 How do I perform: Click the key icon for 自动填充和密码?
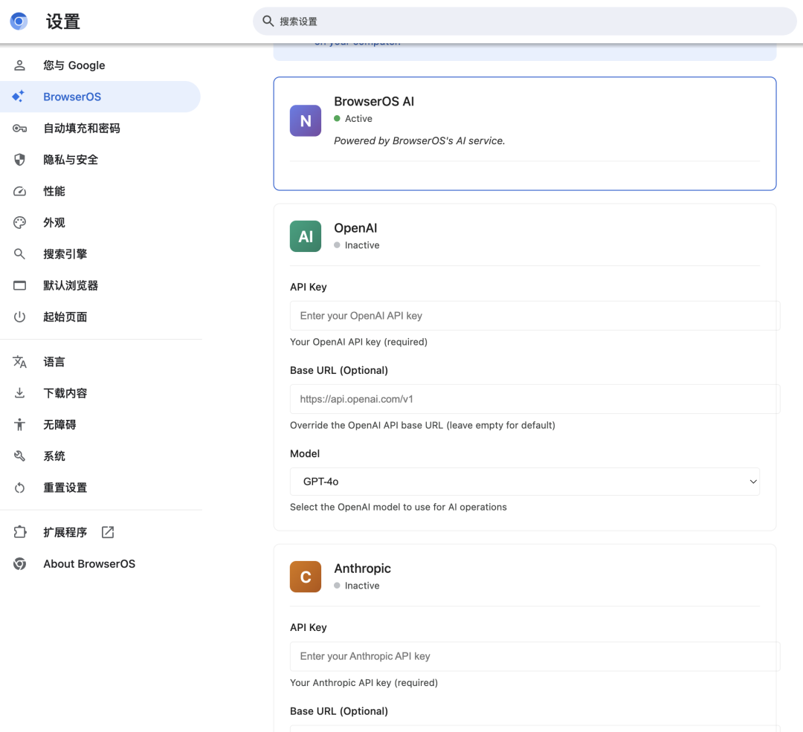(19, 128)
